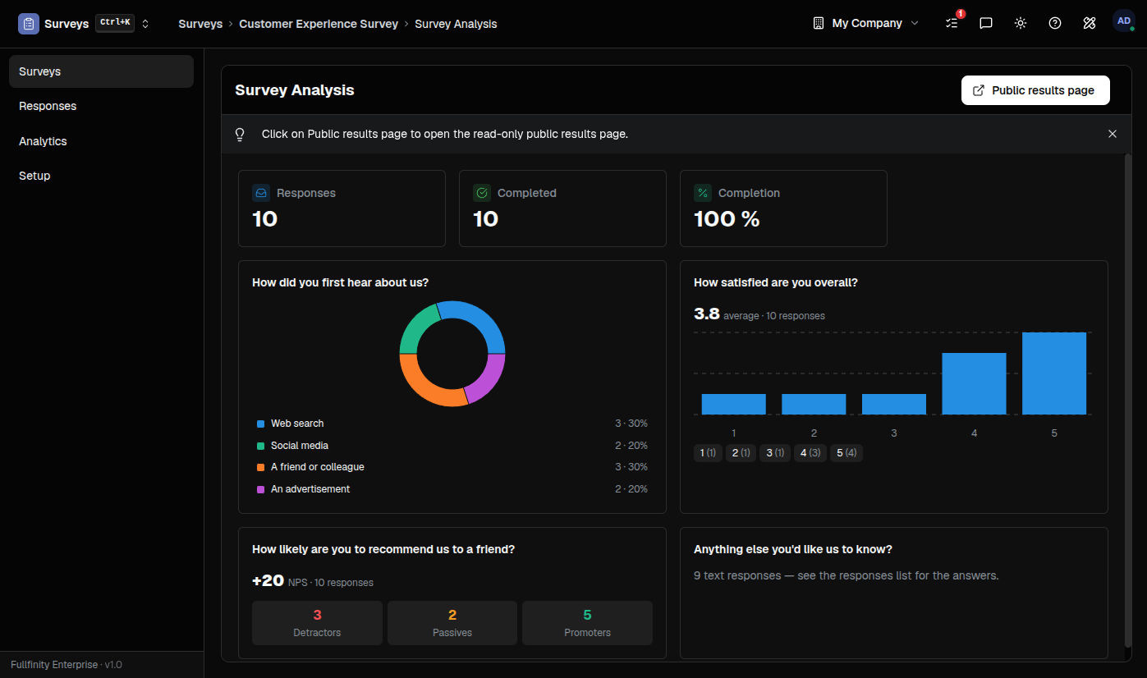
Task: Expand the My Company selector dropdown
Action: (x=866, y=23)
